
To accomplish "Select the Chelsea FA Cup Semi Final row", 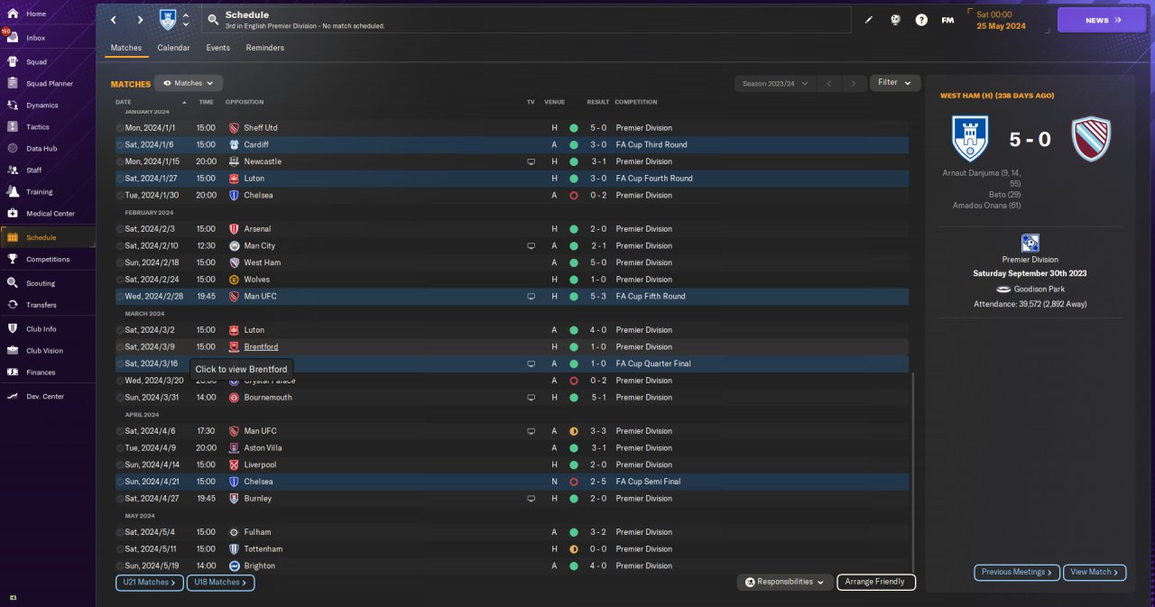I will (x=512, y=482).
